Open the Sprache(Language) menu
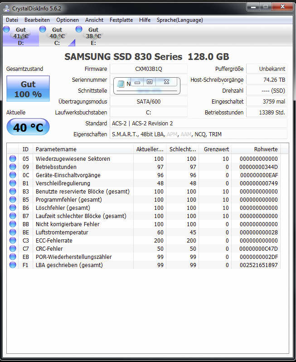The image size is (296, 362). (x=180, y=20)
